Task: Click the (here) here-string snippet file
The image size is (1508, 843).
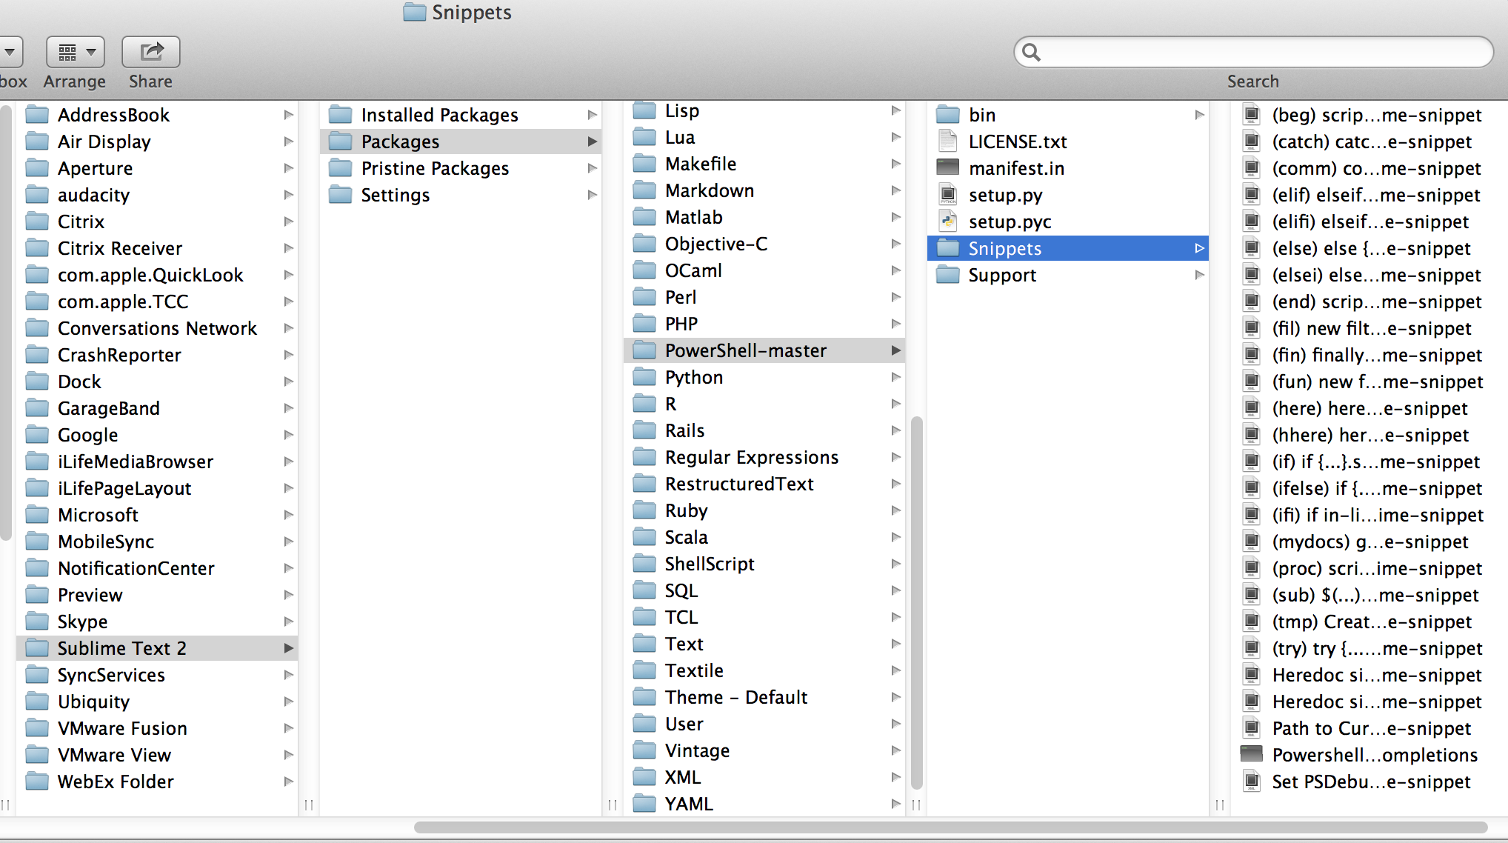Action: (x=1369, y=408)
